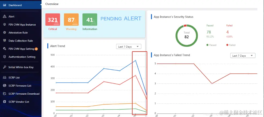
Task: Click the PIN CVM App Setting wrench icon
Action: [5, 49]
